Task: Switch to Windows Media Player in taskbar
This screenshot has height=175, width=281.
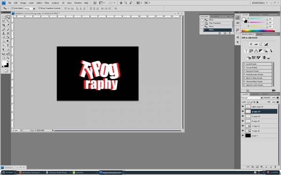Action: point(57,173)
